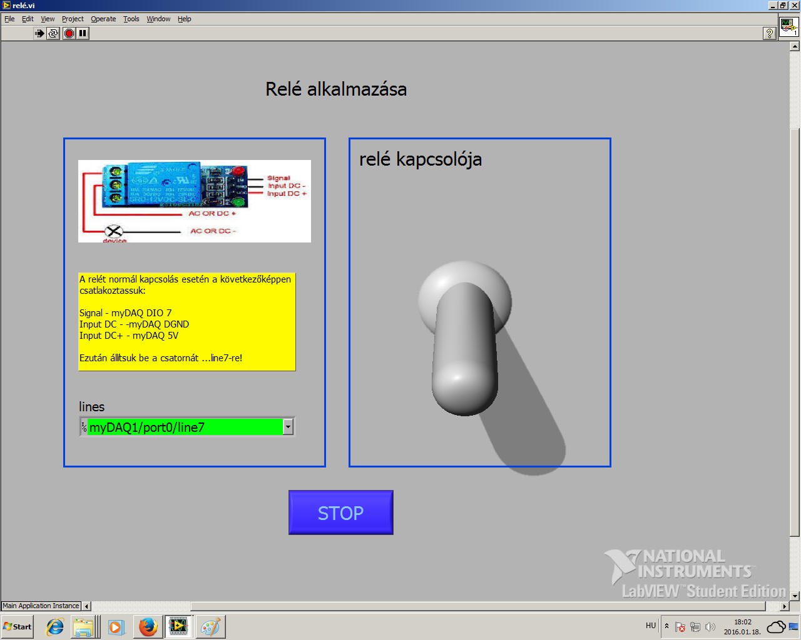Click the VI icon pane at top right
The height and width of the screenshot is (640, 801).
[788, 27]
